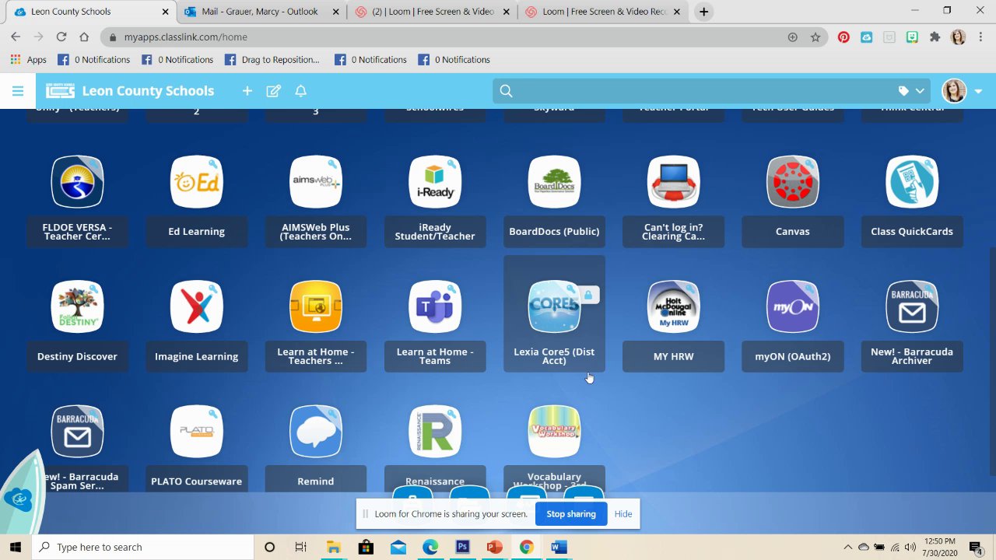Open the ClassLink hamburger menu
Image resolution: width=996 pixels, height=560 pixels.
coord(18,91)
